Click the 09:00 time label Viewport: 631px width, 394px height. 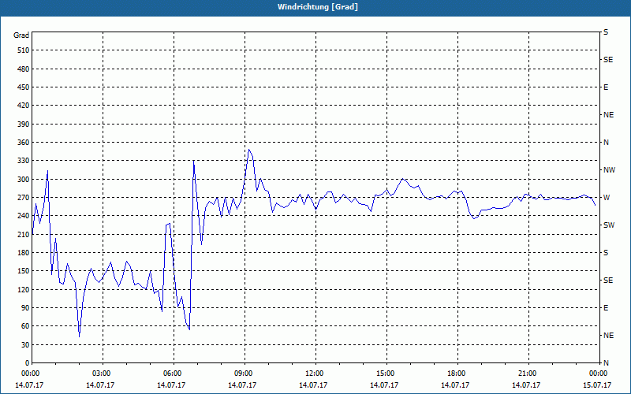click(x=244, y=374)
